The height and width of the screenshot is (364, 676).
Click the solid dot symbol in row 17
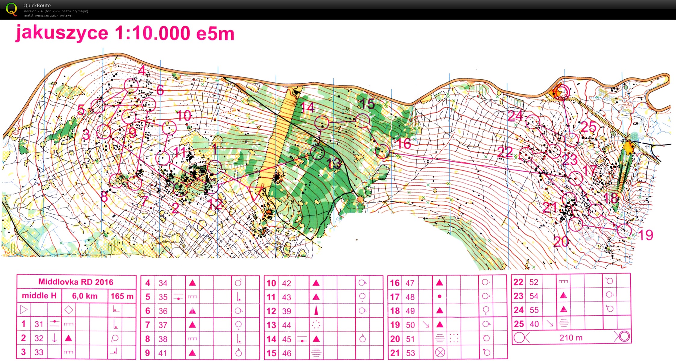(439, 296)
